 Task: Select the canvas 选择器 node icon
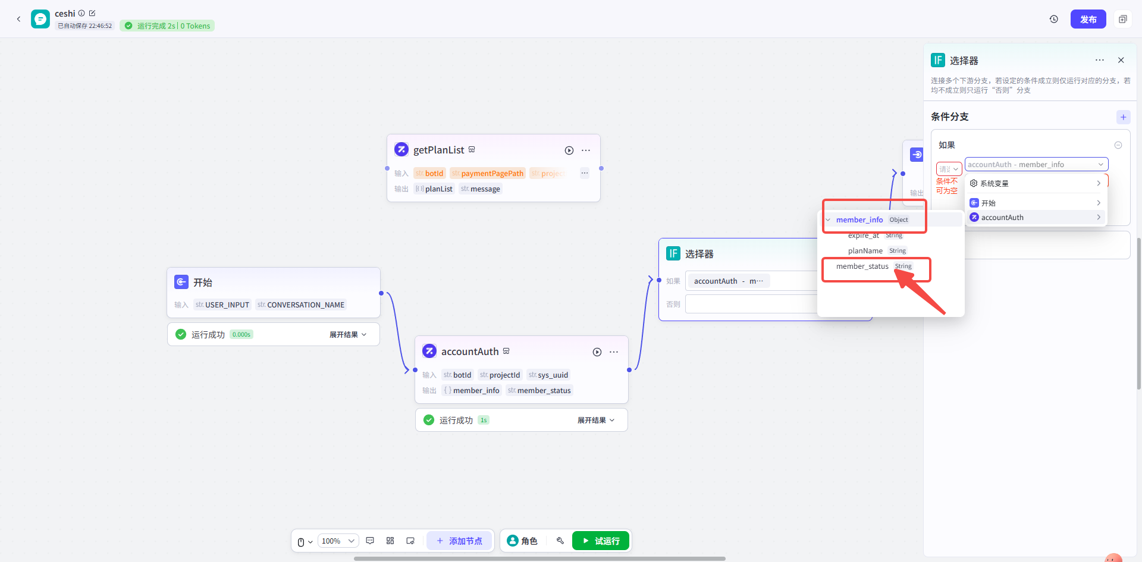[673, 253]
